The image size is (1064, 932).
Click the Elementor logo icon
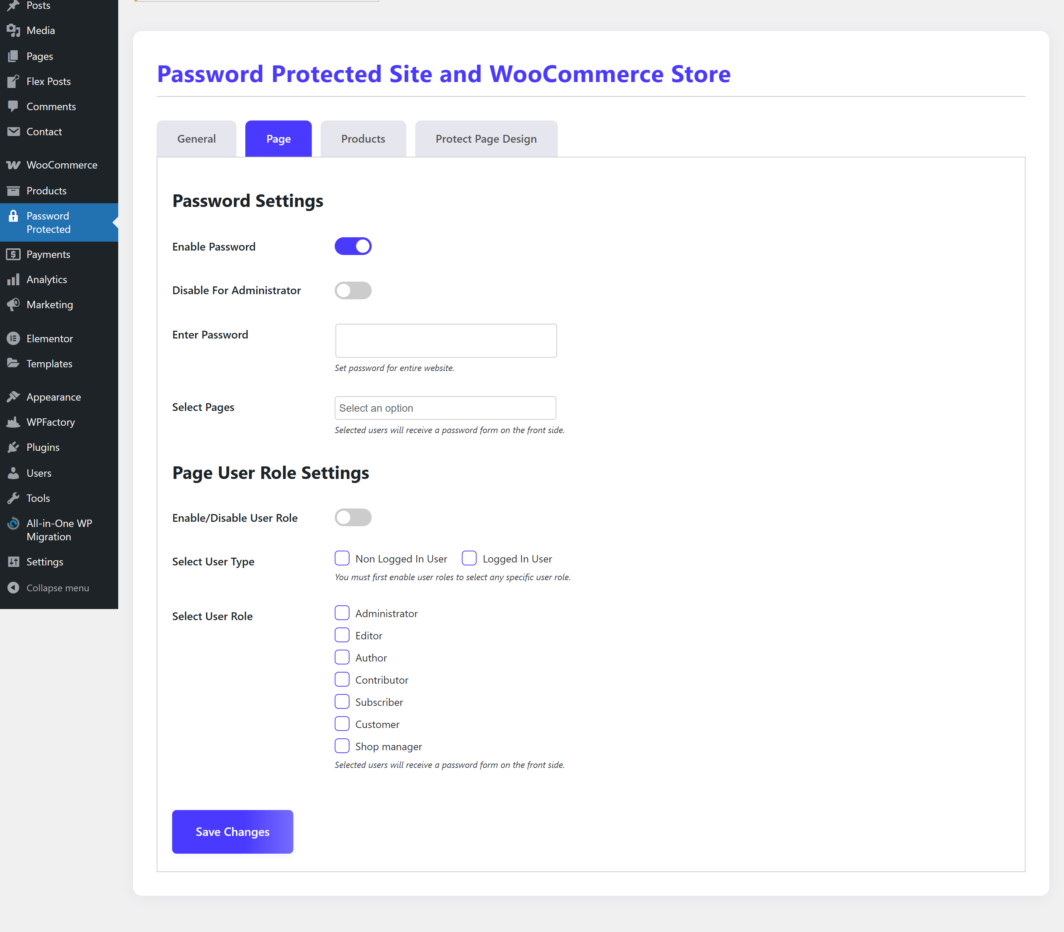tap(14, 339)
